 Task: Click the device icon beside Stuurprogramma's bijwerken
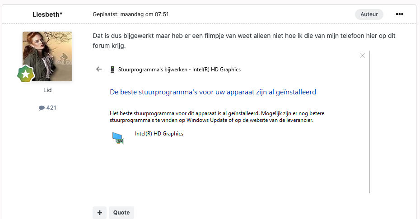pos(112,70)
